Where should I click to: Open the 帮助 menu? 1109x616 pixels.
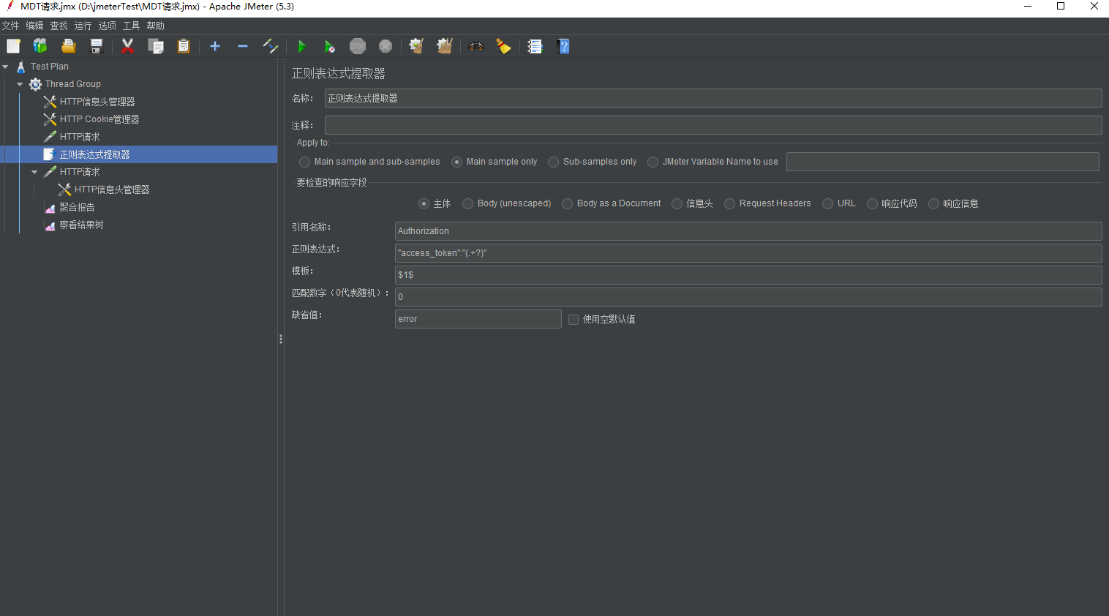tap(155, 26)
